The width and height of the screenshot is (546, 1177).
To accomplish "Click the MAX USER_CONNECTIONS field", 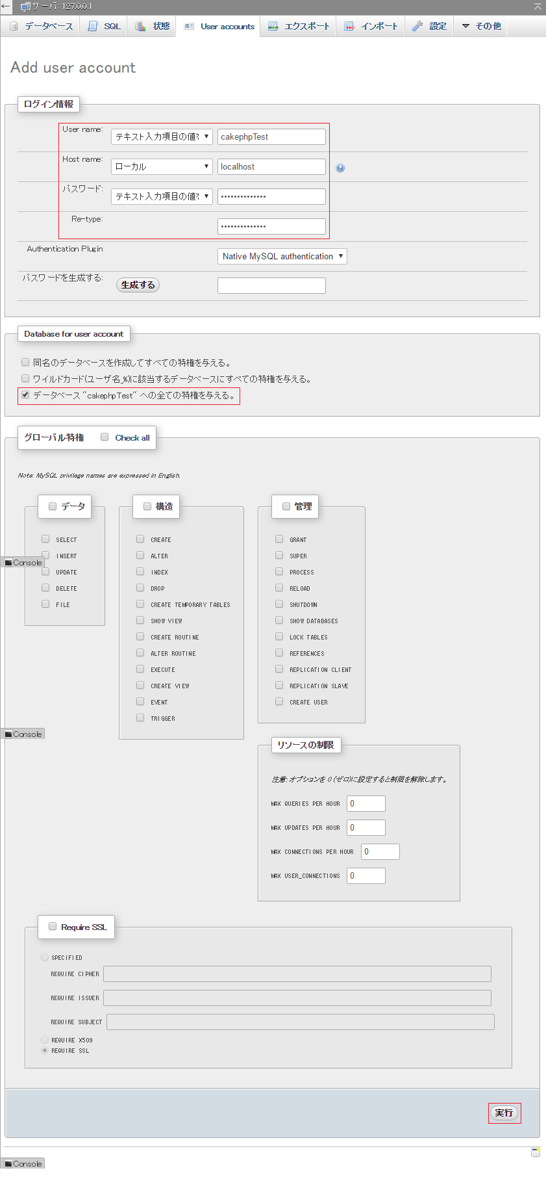I will pyautogui.click(x=366, y=875).
